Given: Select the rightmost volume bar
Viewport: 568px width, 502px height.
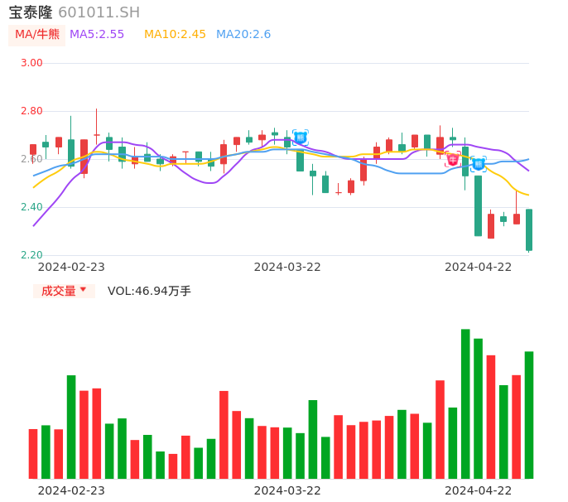Looking at the screenshot, I should coord(529,414).
